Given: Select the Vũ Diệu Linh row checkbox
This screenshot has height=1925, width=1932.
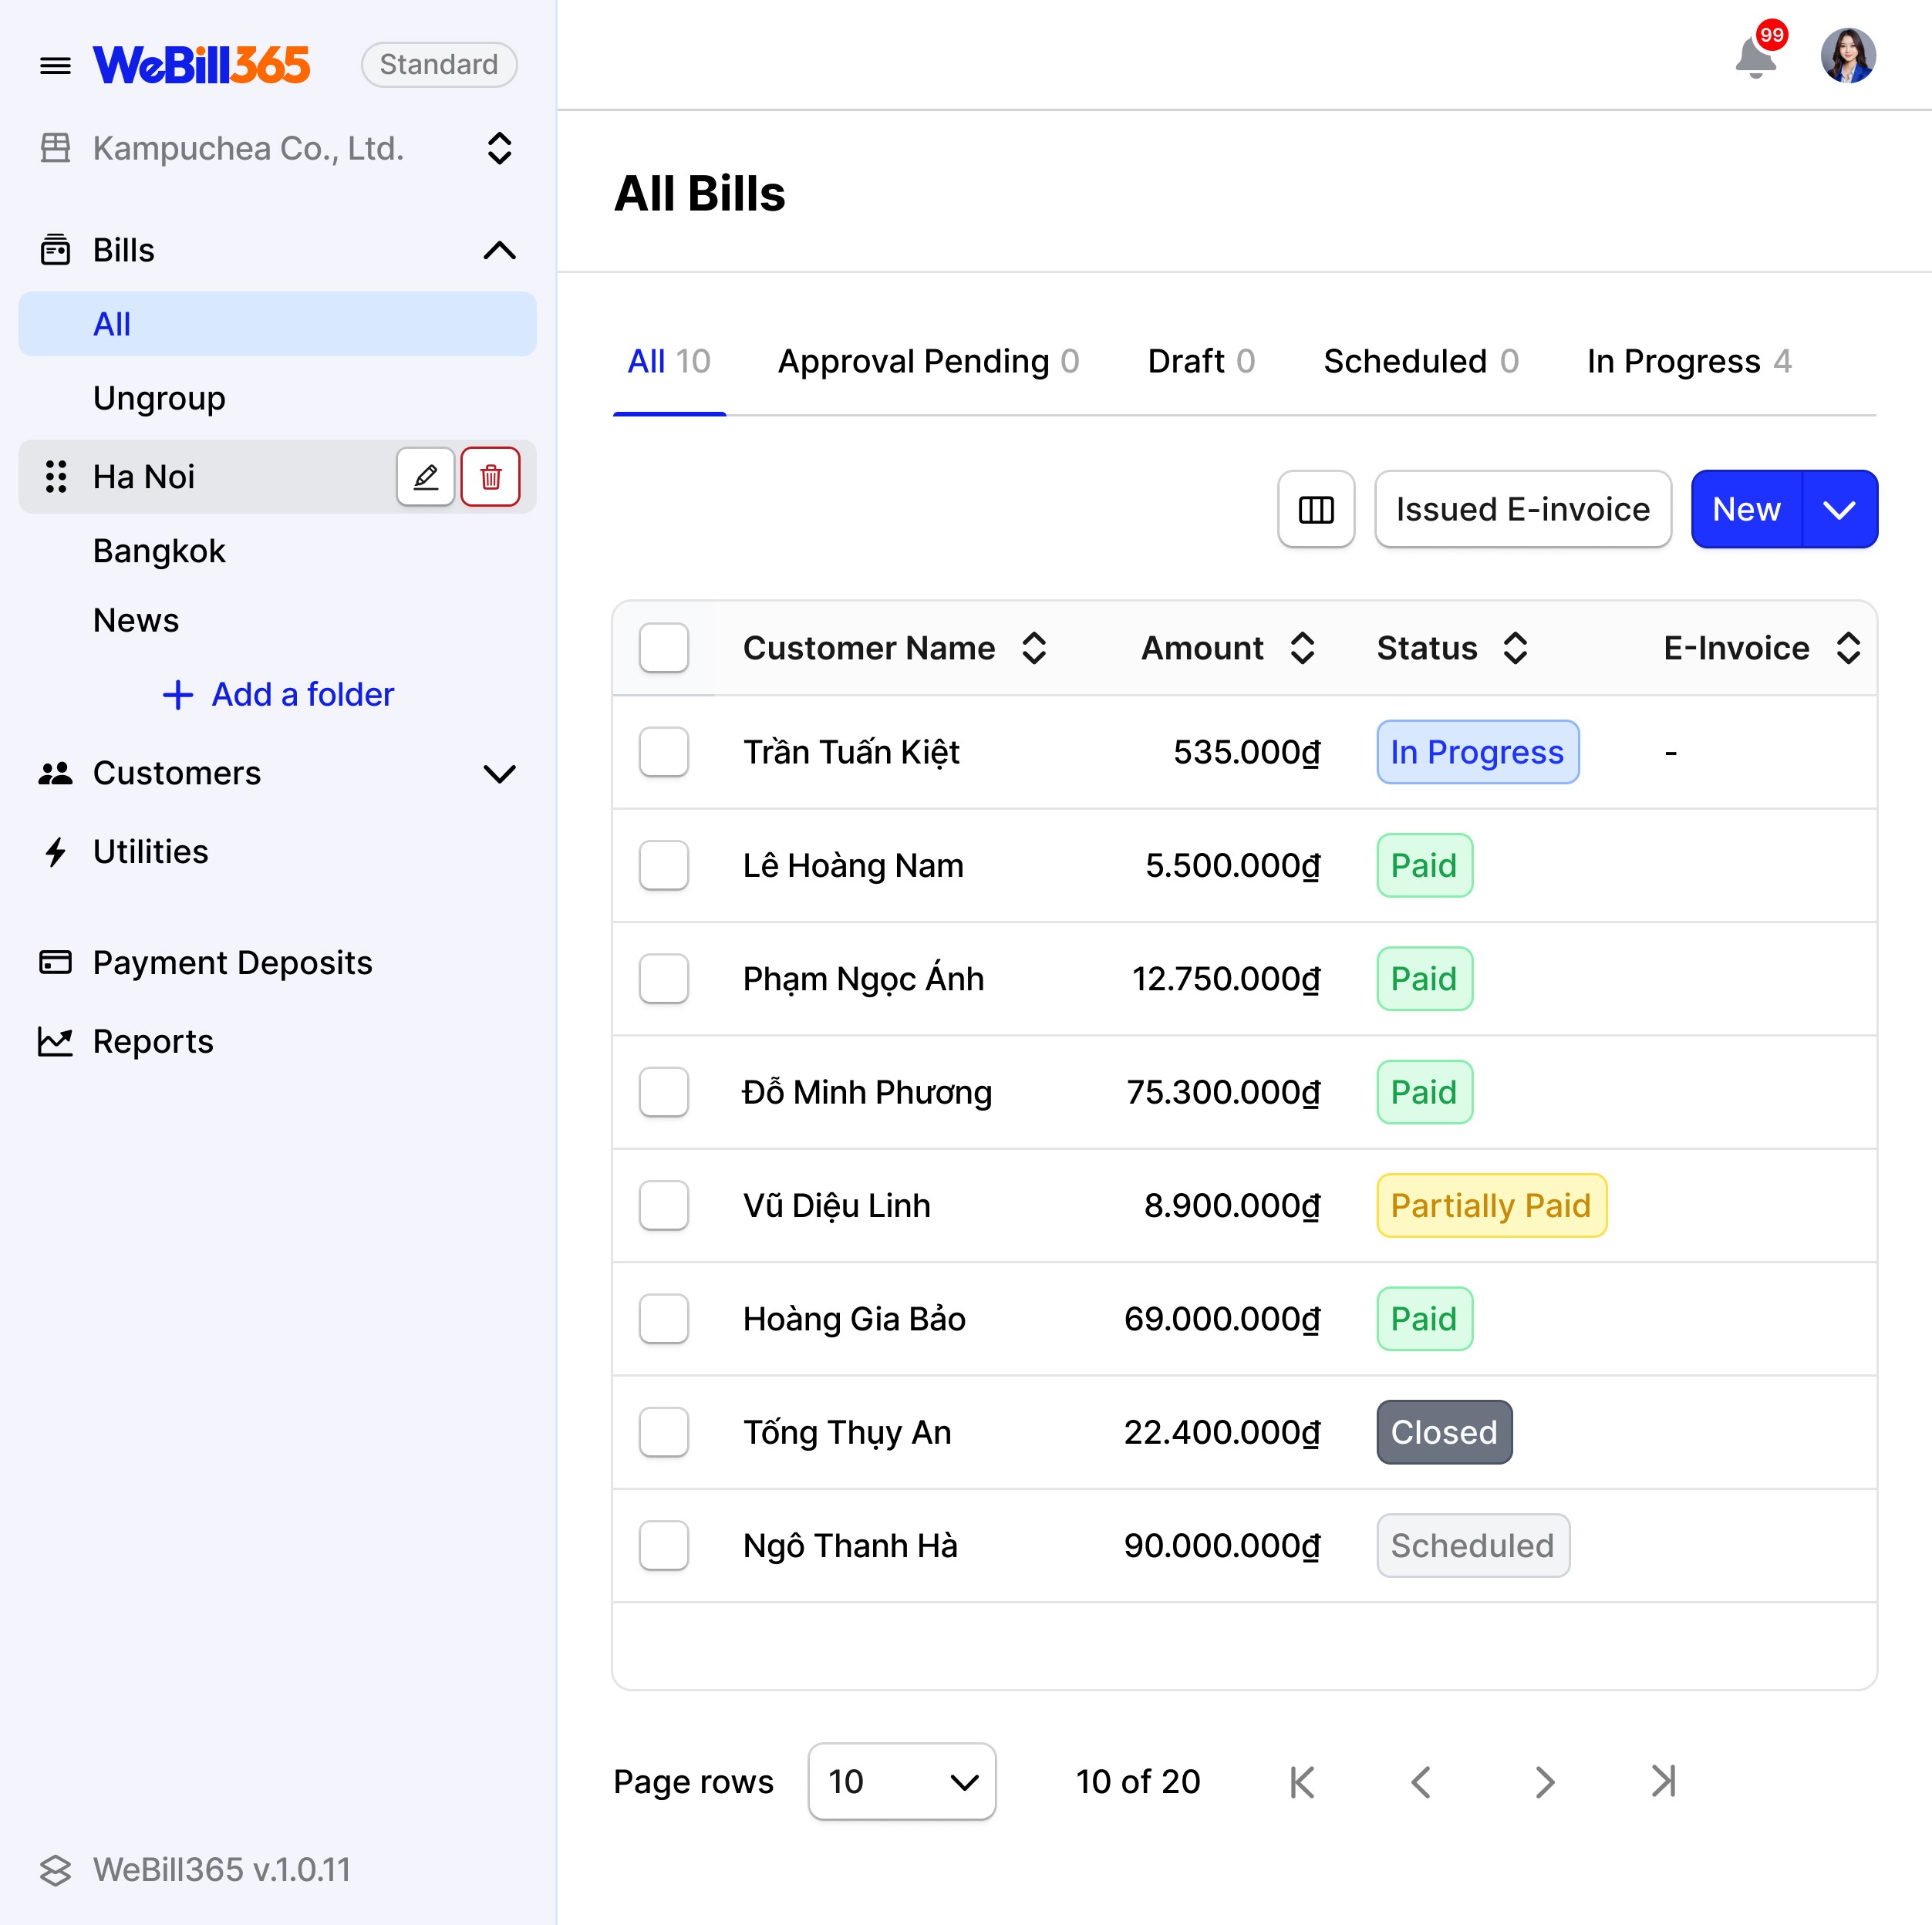Looking at the screenshot, I should [x=664, y=1205].
